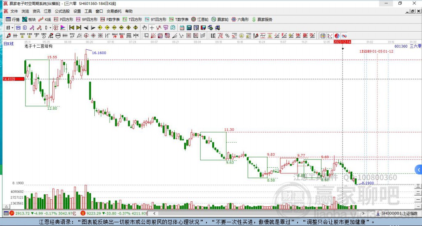Move chart right with the black right arrow
The width and height of the screenshot is (422, 226).
(x=93, y=28)
